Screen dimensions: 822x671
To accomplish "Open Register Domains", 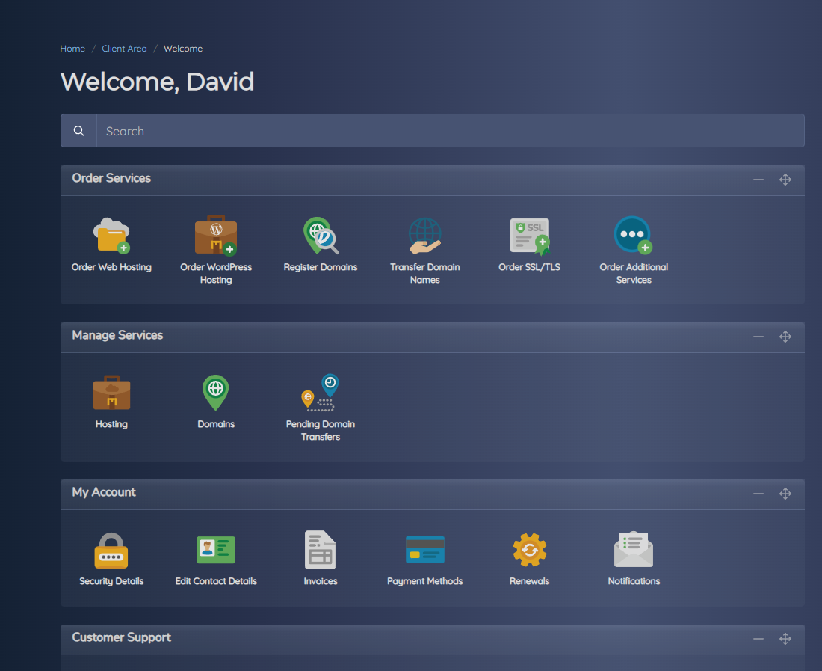I will click(x=321, y=234).
